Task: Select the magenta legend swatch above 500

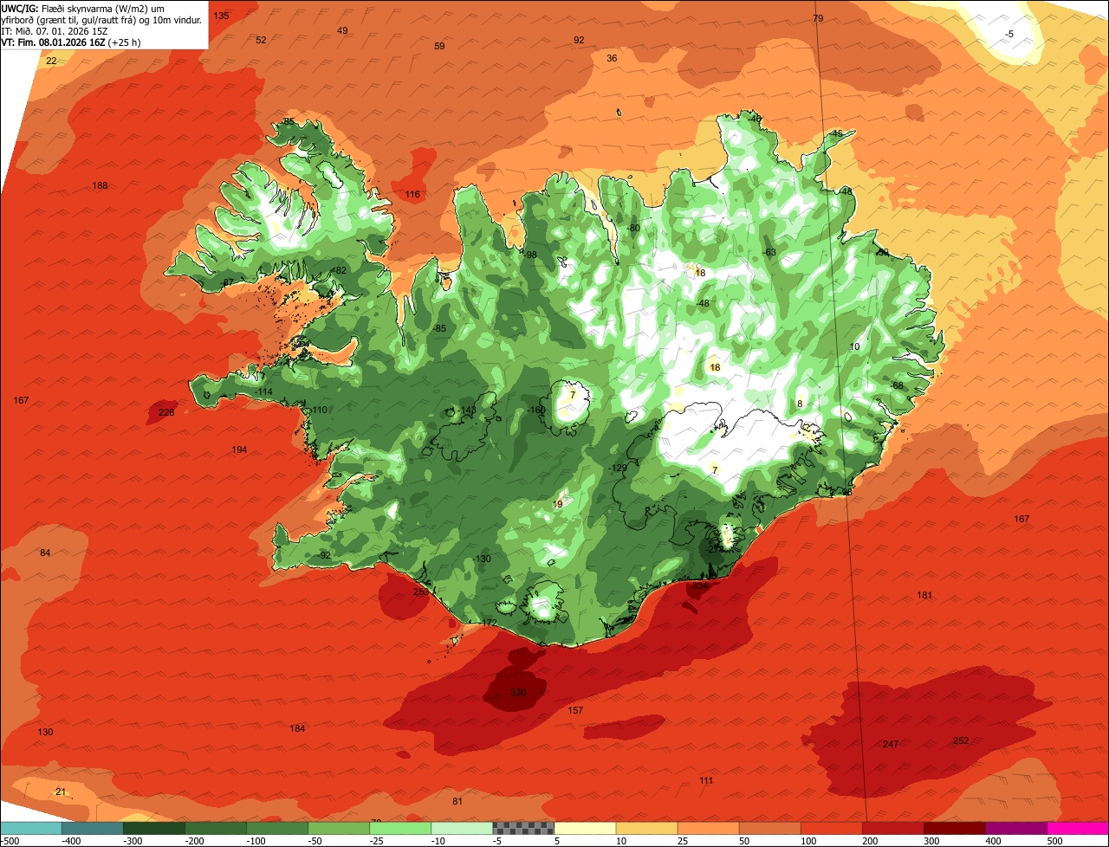Action: pyautogui.click(x=1079, y=828)
